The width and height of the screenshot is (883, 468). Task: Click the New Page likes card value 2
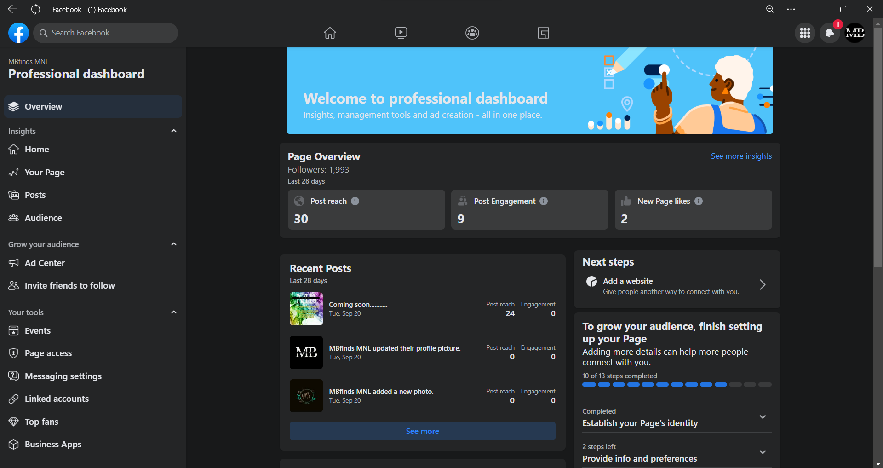pos(624,219)
